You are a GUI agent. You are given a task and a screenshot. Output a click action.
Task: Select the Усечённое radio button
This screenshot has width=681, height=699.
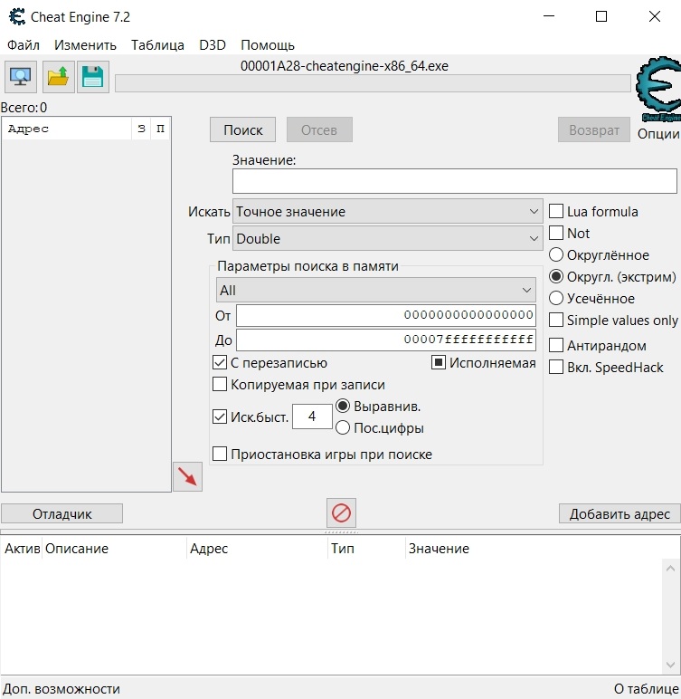556,298
